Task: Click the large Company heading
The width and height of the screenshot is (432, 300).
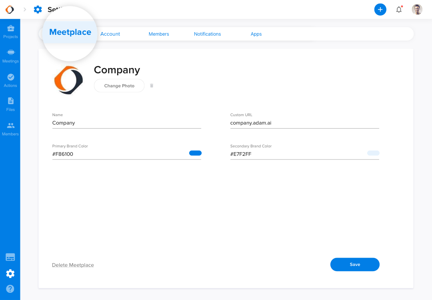Action: click(117, 70)
